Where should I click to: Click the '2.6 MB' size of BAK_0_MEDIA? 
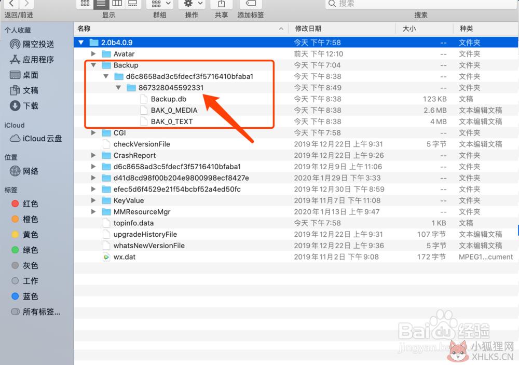point(435,110)
